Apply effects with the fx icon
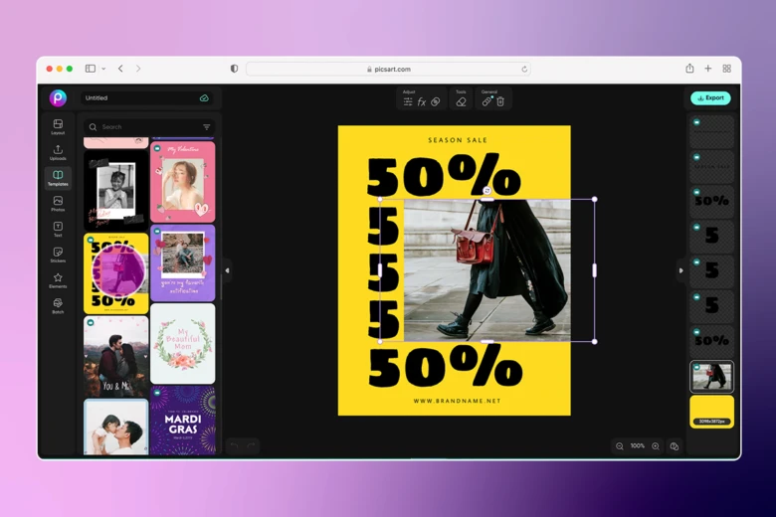 422,101
